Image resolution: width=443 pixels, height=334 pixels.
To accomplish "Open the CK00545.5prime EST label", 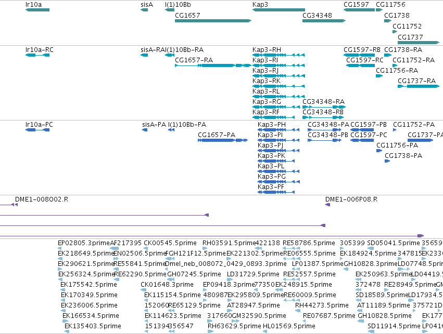I will (x=170, y=243).
